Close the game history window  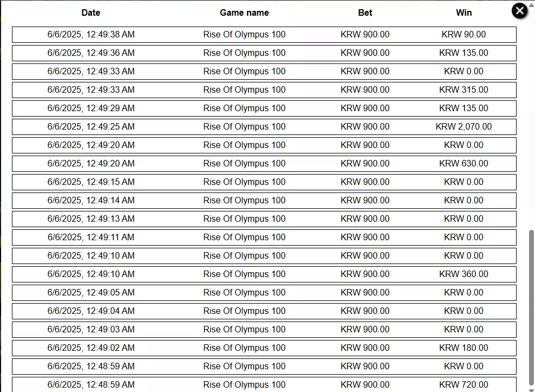[519, 11]
